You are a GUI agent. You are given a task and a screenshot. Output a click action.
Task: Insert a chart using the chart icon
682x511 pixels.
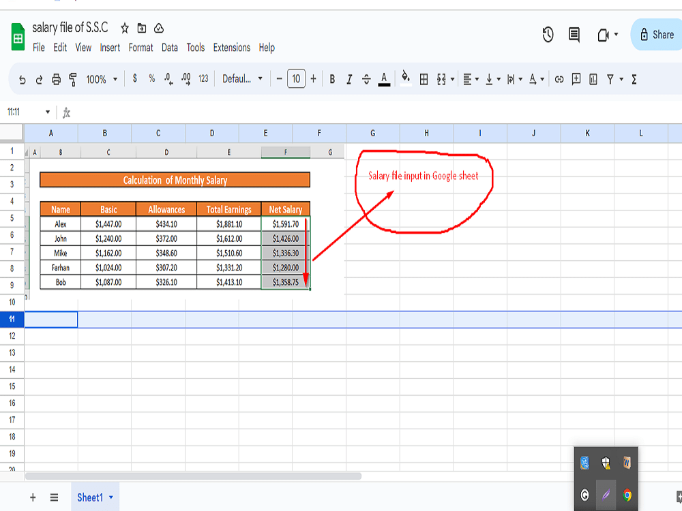(x=594, y=79)
